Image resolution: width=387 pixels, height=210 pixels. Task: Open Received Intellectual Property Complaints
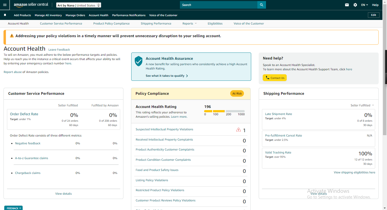tap(164, 139)
